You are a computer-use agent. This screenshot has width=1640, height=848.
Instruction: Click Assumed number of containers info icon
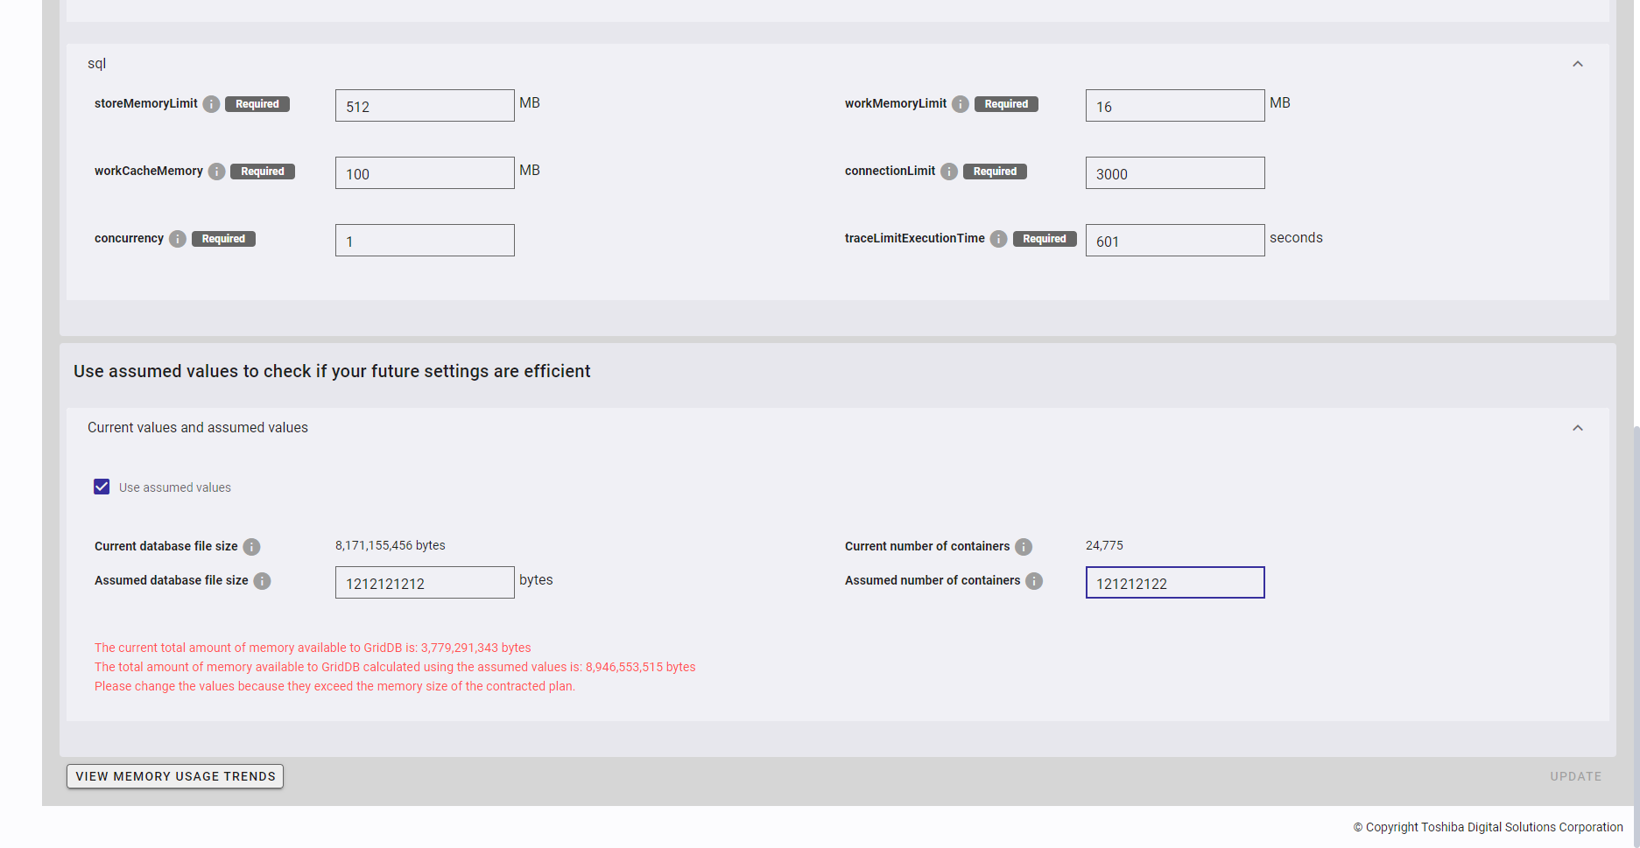pos(1034,581)
